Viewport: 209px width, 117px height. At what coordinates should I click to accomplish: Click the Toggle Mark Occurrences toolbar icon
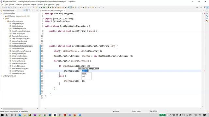tap(71, 7)
